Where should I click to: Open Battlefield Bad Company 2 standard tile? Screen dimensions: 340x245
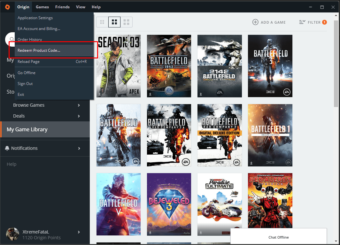(x=169, y=135)
